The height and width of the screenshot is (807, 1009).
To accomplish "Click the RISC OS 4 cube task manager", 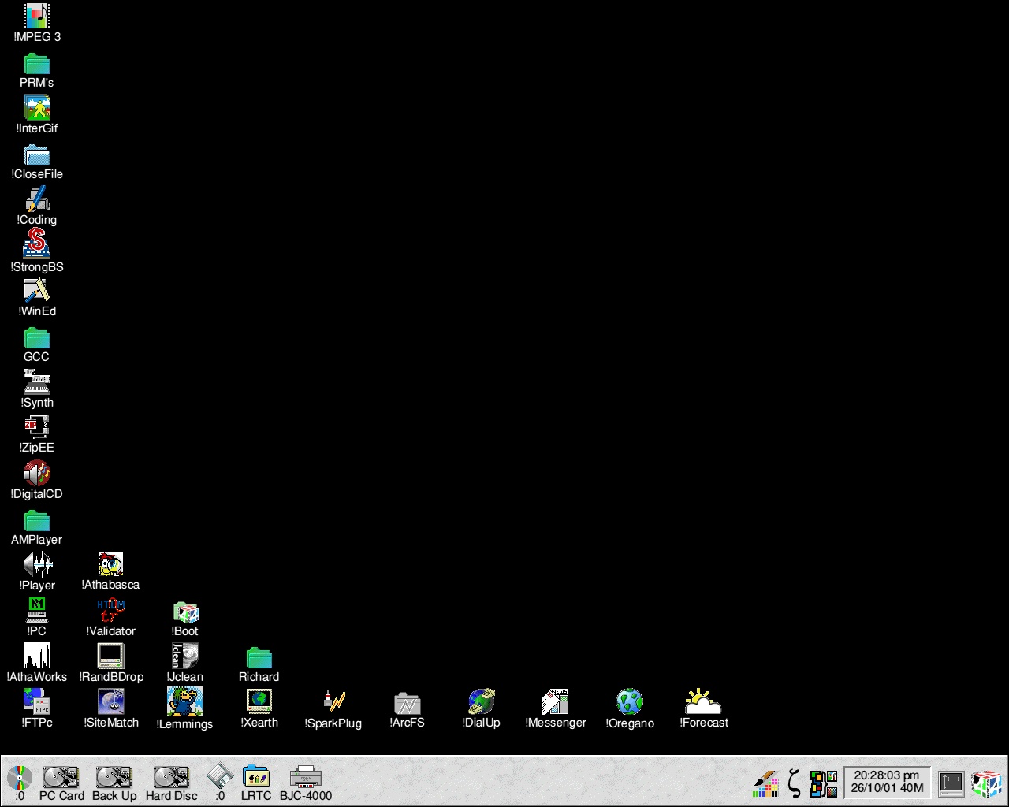I will tap(986, 783).
